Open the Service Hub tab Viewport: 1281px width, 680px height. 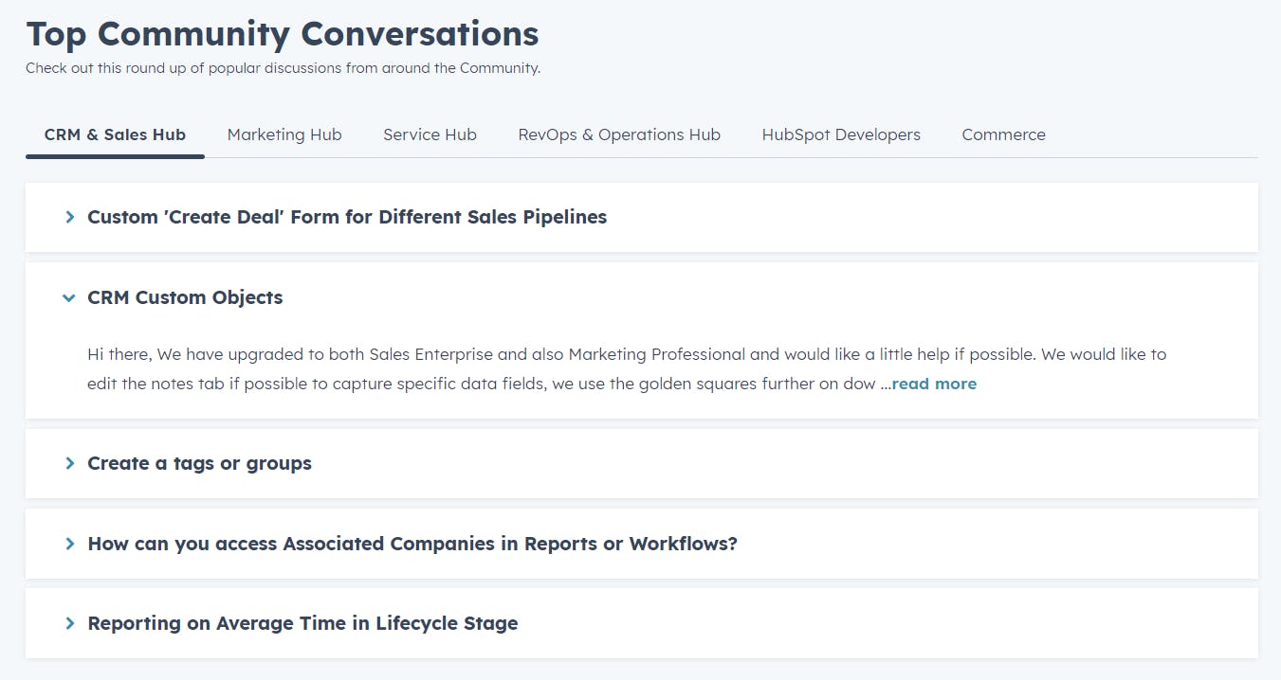[430, 134]
